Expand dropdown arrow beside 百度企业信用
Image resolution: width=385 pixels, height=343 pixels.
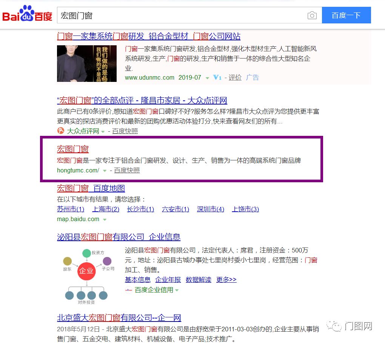tap(177, 291)
